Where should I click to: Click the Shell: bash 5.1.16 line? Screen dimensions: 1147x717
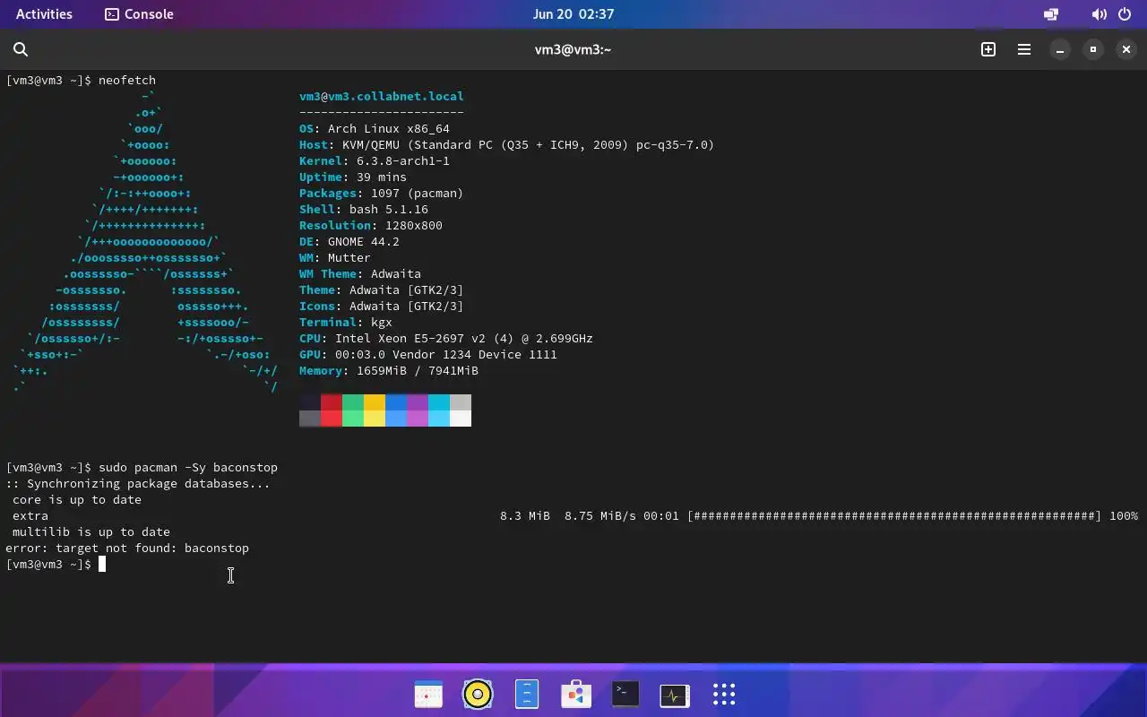[x=364, y=210]
